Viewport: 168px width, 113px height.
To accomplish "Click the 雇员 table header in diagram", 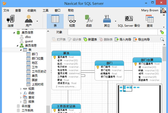I will coord(66,53).
